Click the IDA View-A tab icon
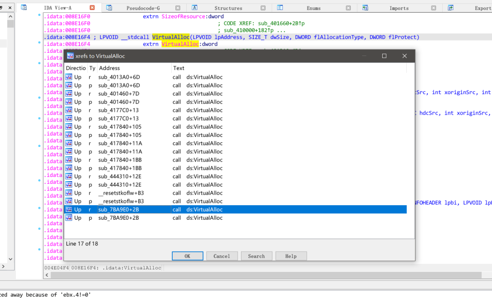The width and height of the screenshot is (492, 298). coord(24,8)
